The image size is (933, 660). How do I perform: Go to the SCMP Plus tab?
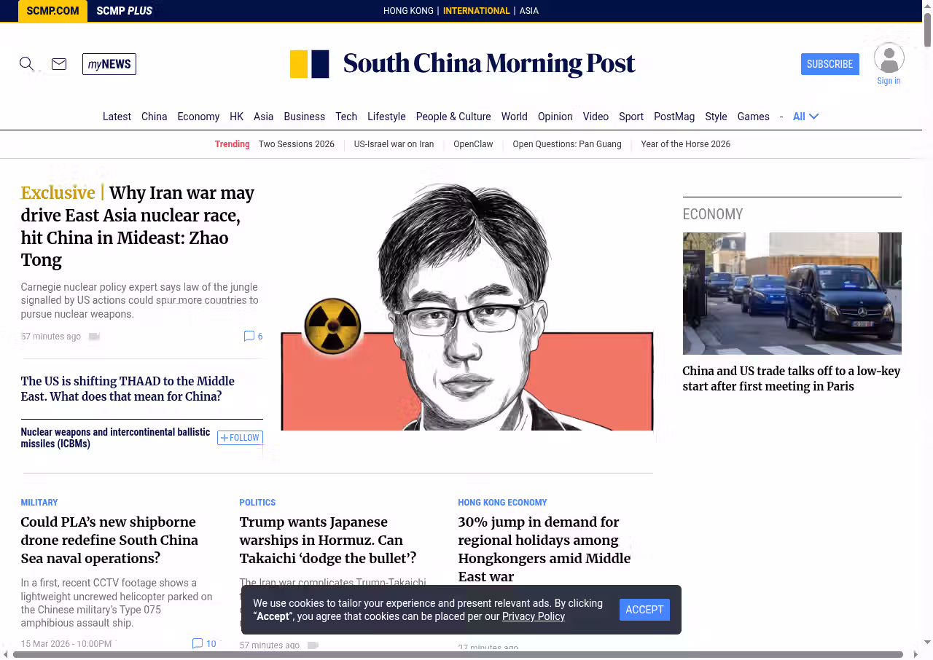[x=124, y=11]
